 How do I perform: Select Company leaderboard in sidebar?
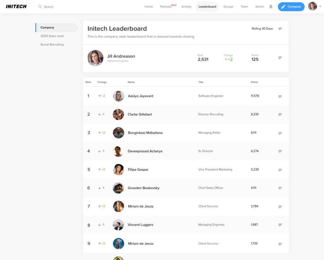point(57,27)
